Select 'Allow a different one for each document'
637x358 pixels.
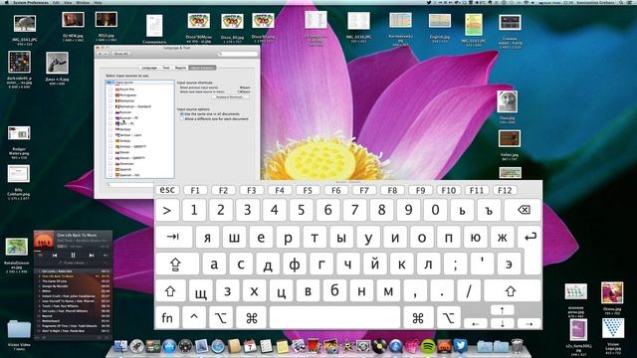coord(182,119)
